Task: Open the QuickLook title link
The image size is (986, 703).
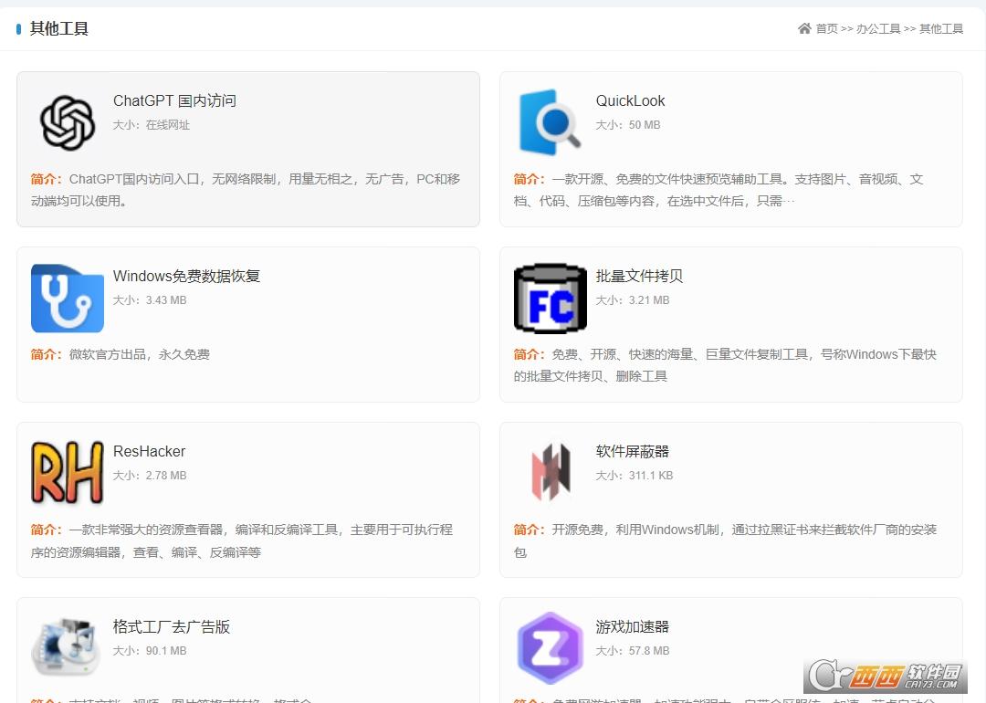Action: click(x=630, y=100)
